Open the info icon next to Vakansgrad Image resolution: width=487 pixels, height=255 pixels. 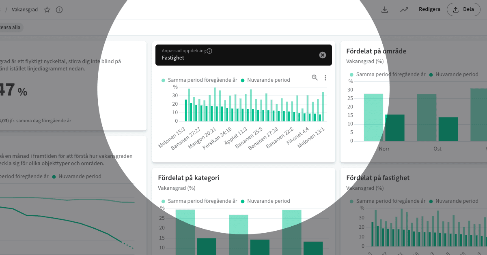[x=59, y=10]
